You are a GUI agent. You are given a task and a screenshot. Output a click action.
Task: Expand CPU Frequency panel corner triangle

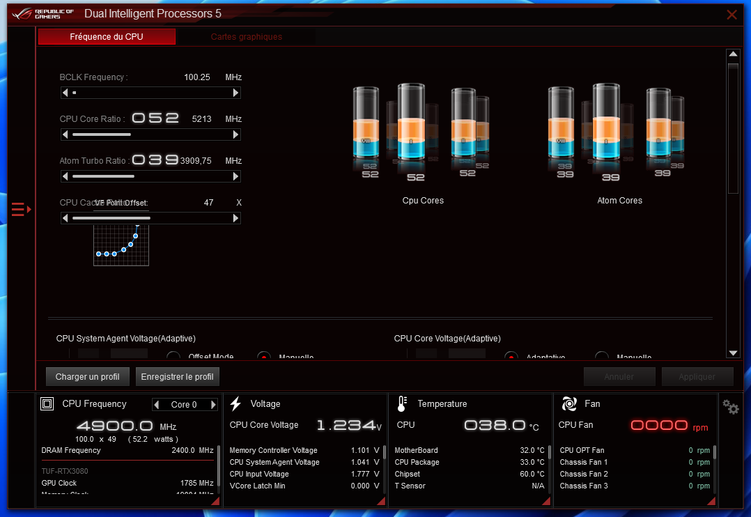coord(215,501)
